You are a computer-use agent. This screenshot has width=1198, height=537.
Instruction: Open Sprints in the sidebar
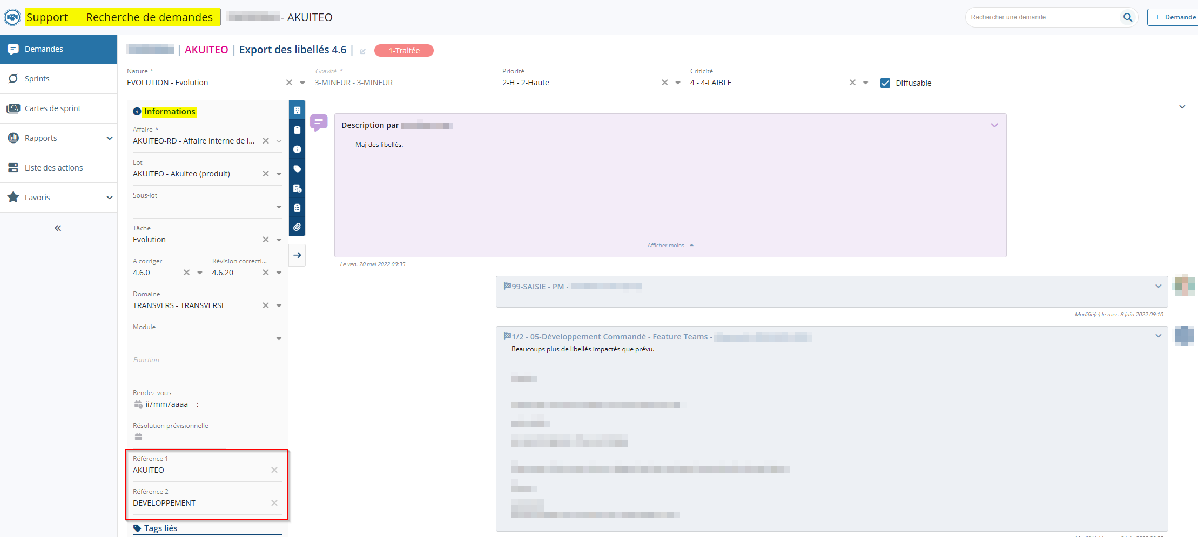coord(37,79)
